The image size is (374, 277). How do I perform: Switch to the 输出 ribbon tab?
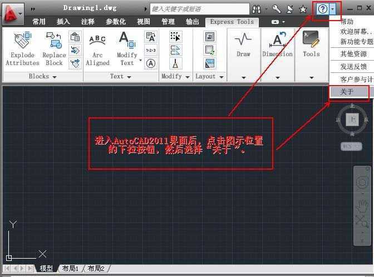pos(193,22)
